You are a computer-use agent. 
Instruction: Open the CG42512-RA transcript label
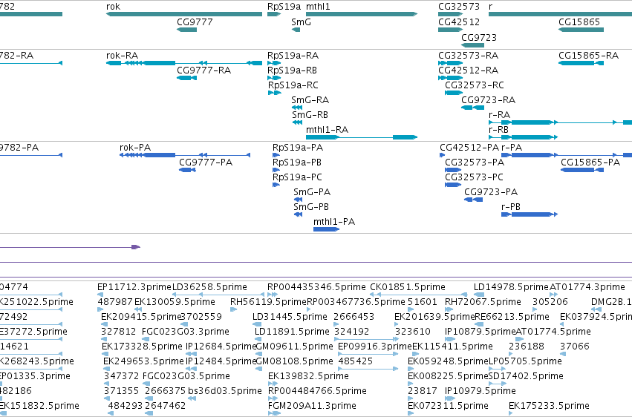(x=469, y=70)
